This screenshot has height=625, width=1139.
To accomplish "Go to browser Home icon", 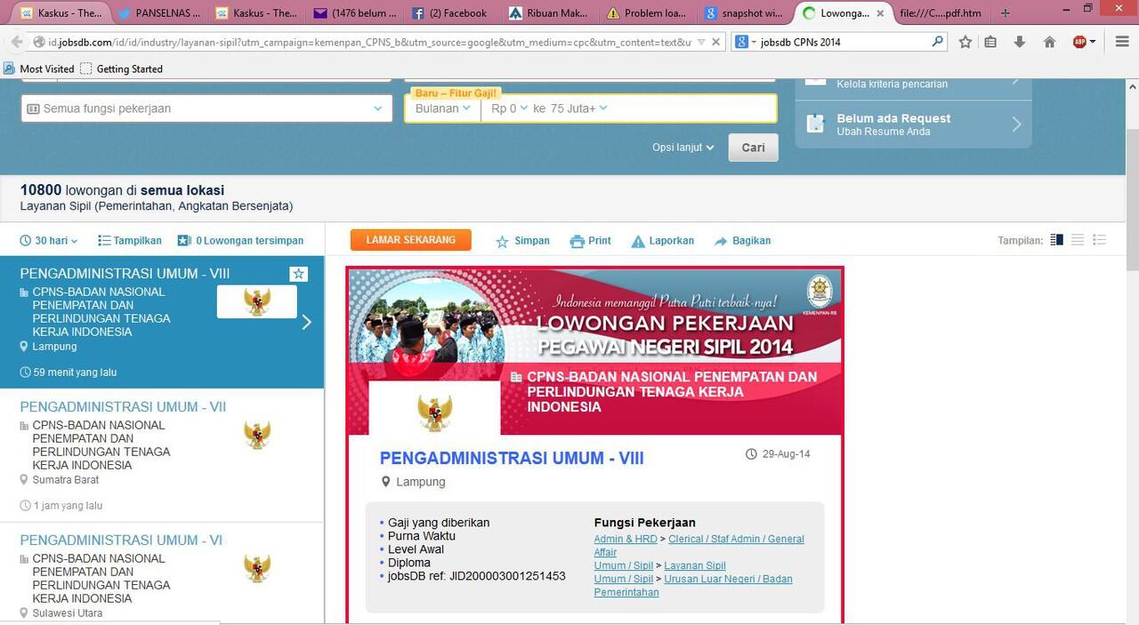I will (x=1049, y=42).
